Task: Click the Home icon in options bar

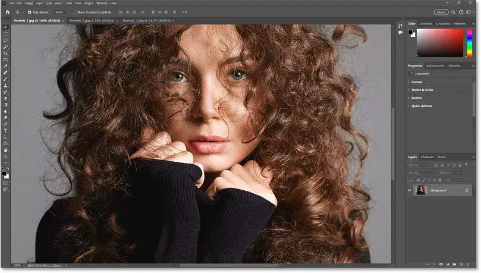Action: pos(5,11)
